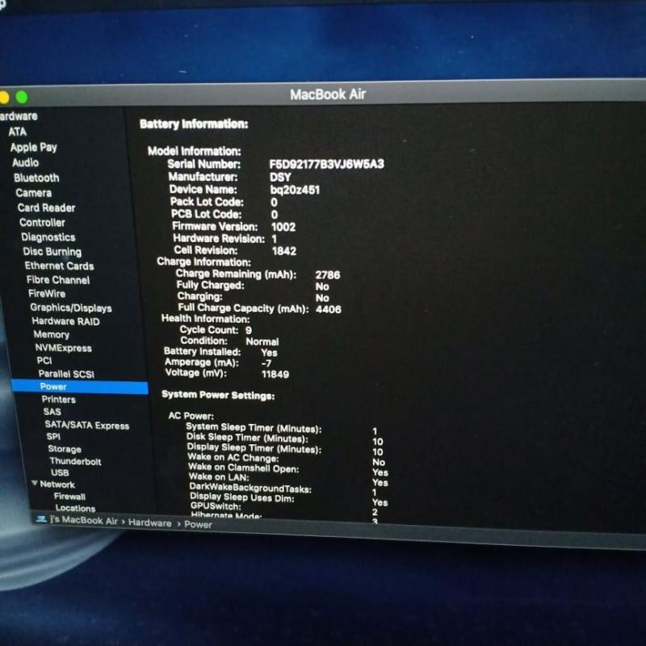Open the SATA/SATA Express section
Image resolution: width=646 pixels, height=646 pixels.
[87, 426]
